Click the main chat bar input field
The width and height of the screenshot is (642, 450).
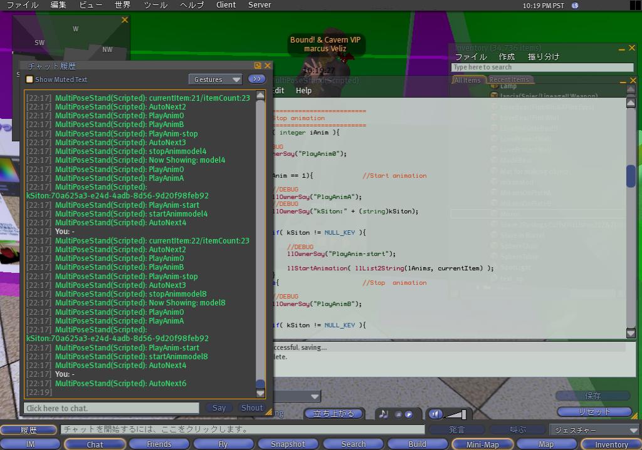(243, 429)
